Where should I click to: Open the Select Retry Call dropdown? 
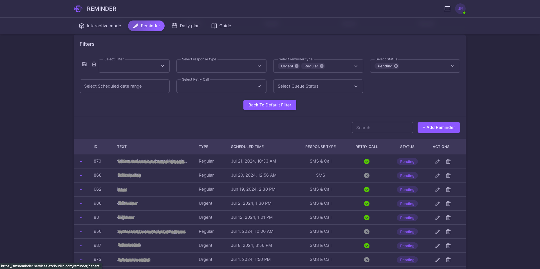pyautogui.click(x=221, y=86)
